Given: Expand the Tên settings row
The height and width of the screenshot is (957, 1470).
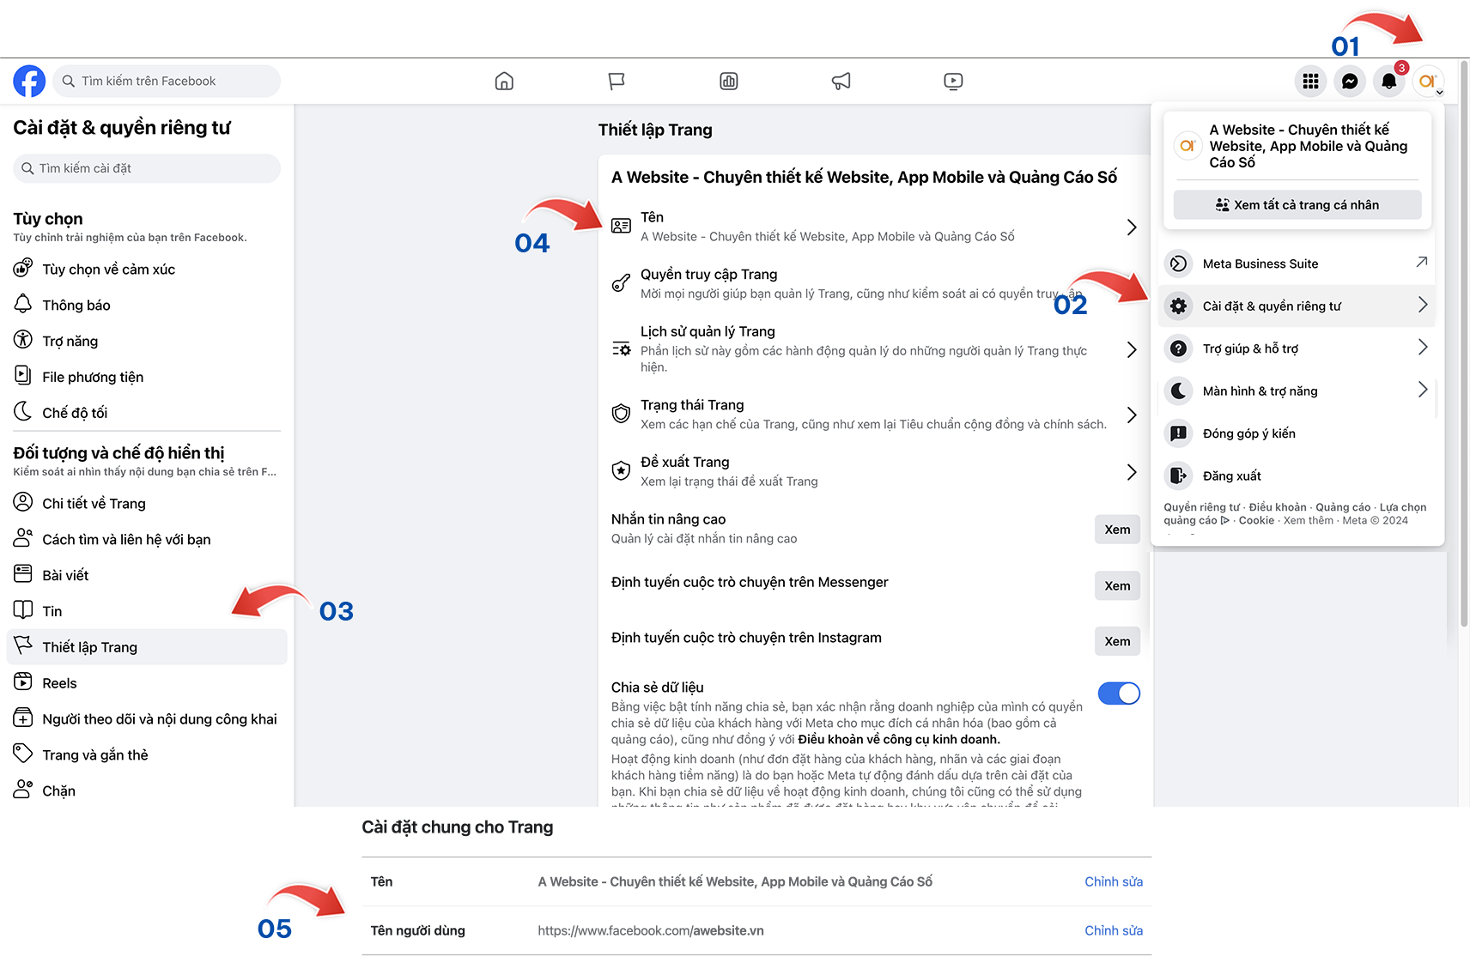Looking at the screenshot, I should [1131, 227].
